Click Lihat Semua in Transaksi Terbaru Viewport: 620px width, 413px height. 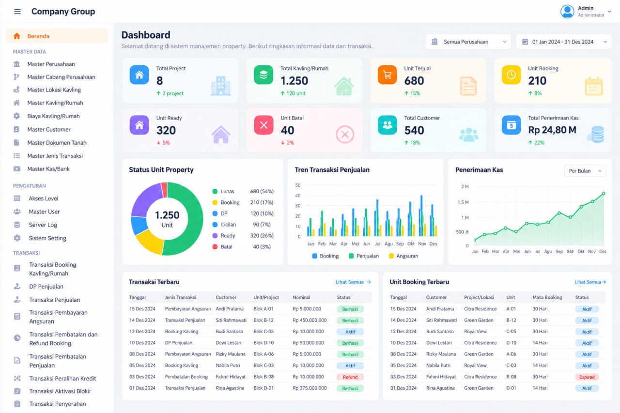(x=353, y=282)
